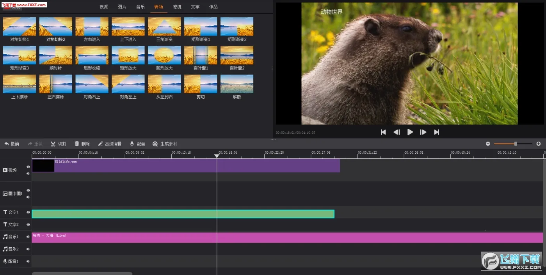Open 高级编辑 advanced editing

109,144
